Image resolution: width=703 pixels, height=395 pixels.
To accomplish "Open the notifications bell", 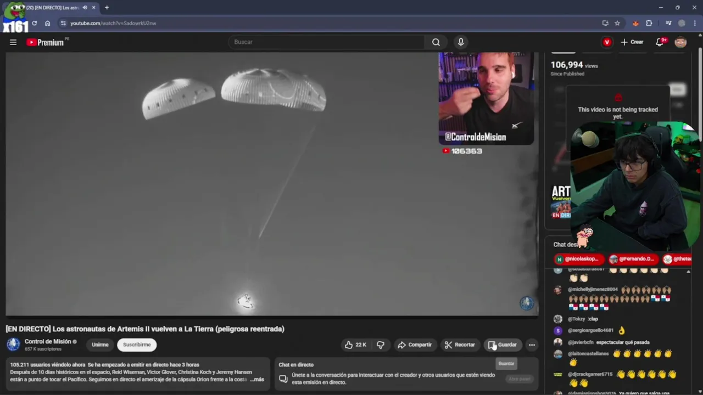I will 661,42.
